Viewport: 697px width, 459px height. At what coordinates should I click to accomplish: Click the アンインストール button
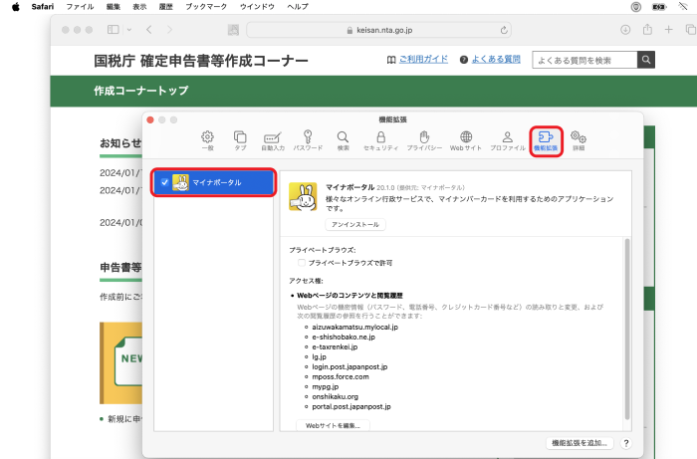[355, 224]
